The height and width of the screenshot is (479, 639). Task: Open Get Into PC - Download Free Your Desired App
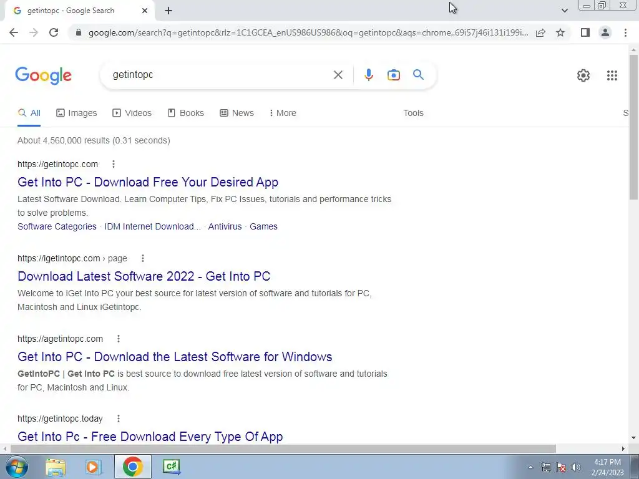pos(148,182)
